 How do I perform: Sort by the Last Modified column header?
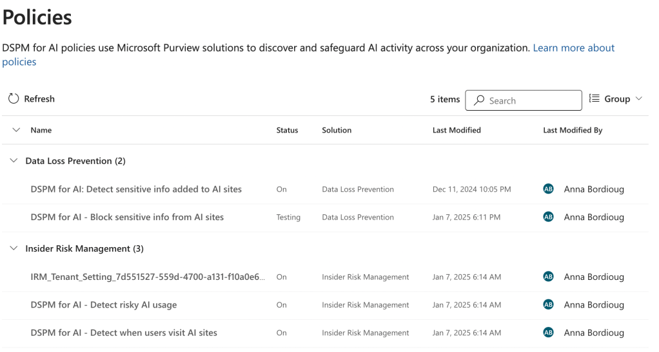[457, 130]
